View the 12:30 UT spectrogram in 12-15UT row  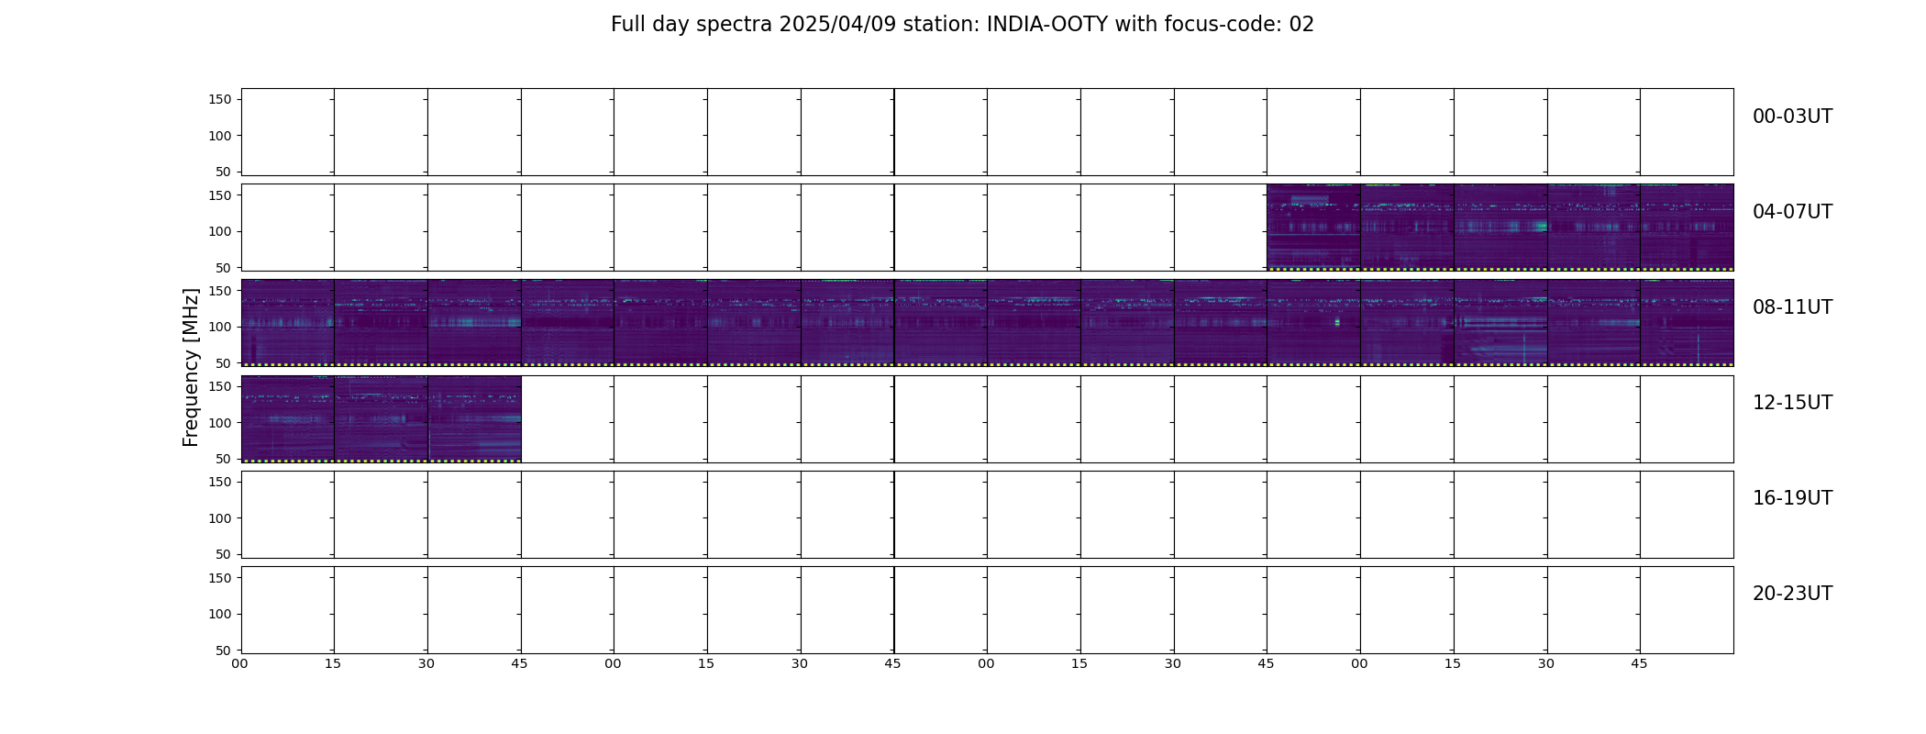pos(474,418)
